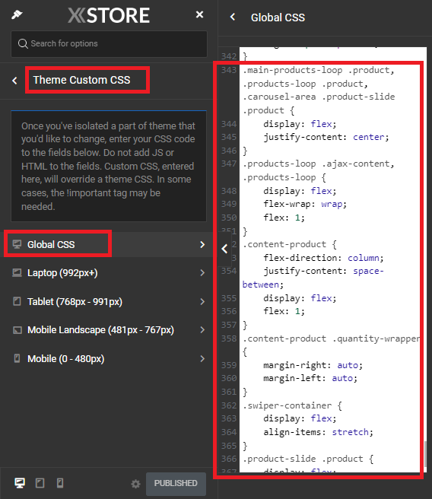Go back from Theme Custom CSS
Viewport: 432px width, 499px height.
pos(14,81)
